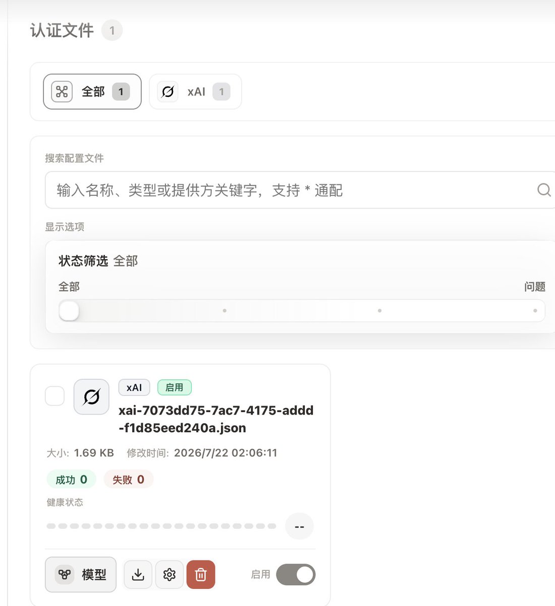Click the 认证文件 count badge 1

112,30
